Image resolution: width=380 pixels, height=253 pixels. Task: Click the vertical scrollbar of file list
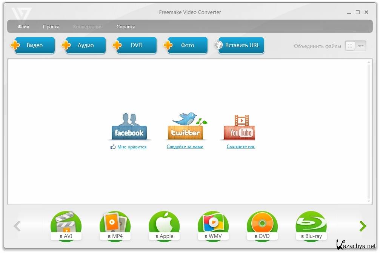pyautogui.click(x=369, y=132)
